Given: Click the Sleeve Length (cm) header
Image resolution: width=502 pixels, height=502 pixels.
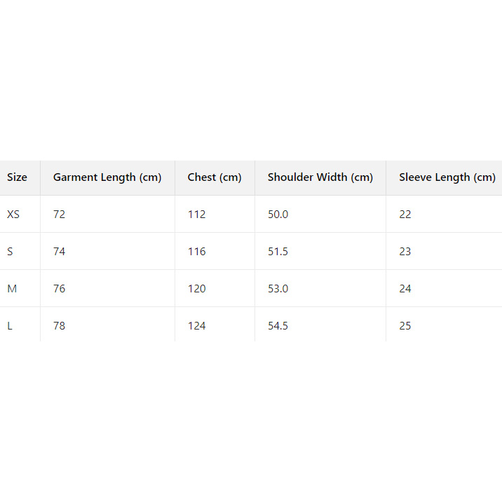Looking at the screenshot, I should (447, 177).
